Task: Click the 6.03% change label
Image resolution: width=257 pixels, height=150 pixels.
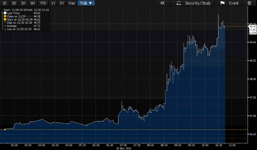Action: point(253,33)
